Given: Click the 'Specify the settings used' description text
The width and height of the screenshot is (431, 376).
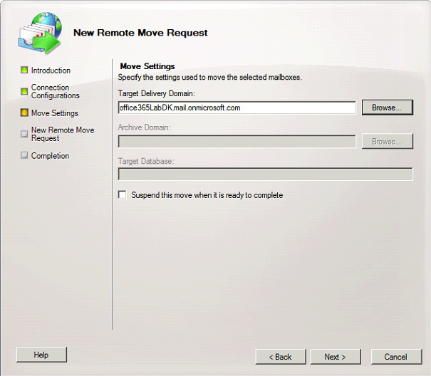Looking at the screenshot, I should click(x=209, y=77).
